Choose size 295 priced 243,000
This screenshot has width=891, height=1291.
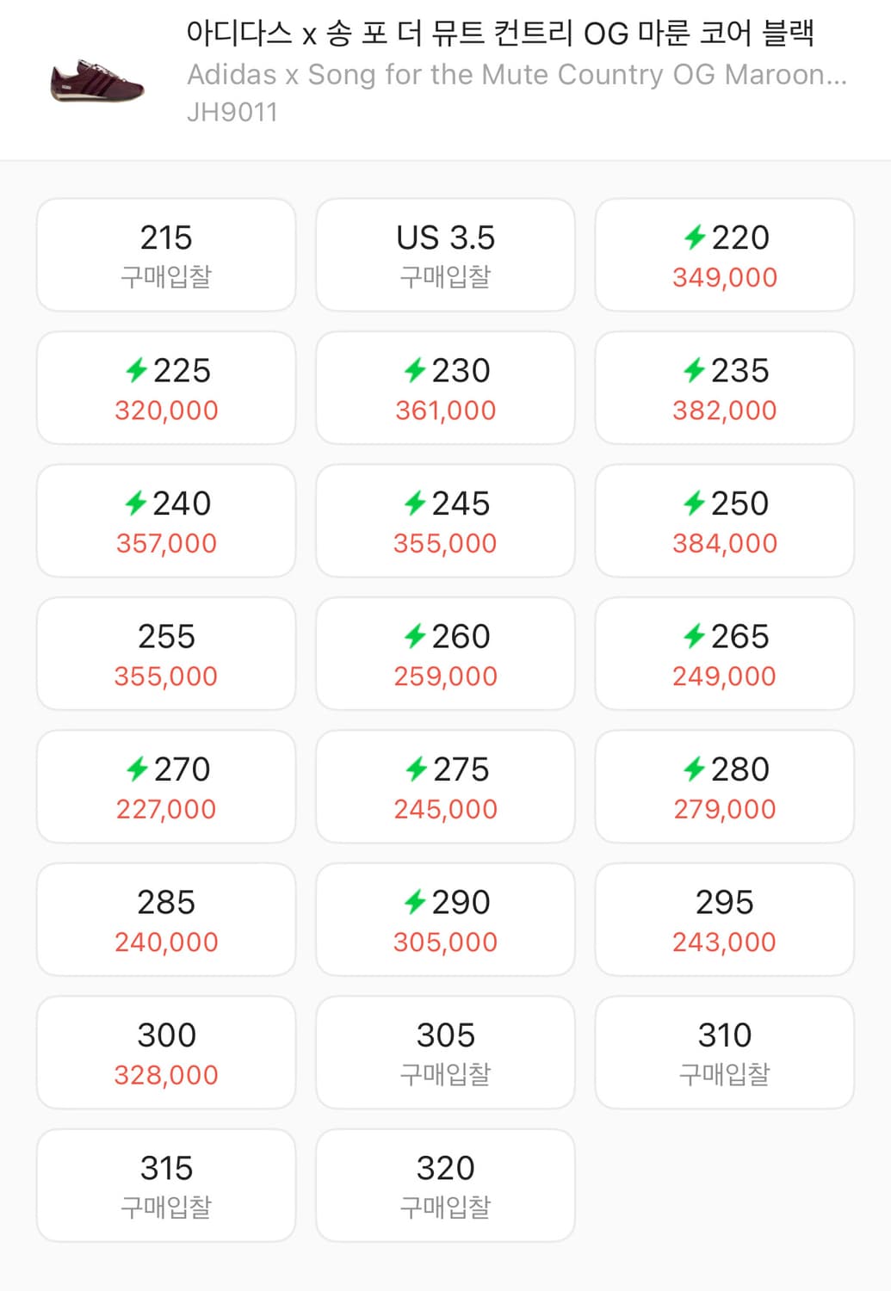tap(724, 919)
